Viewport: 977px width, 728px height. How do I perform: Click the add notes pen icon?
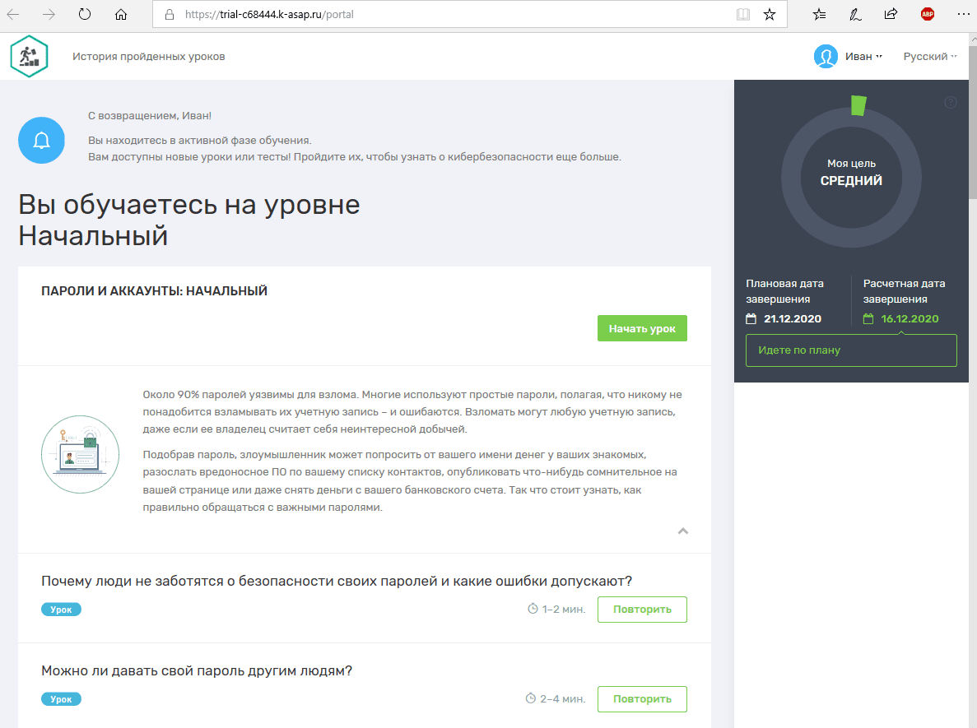tap(855, 14)
